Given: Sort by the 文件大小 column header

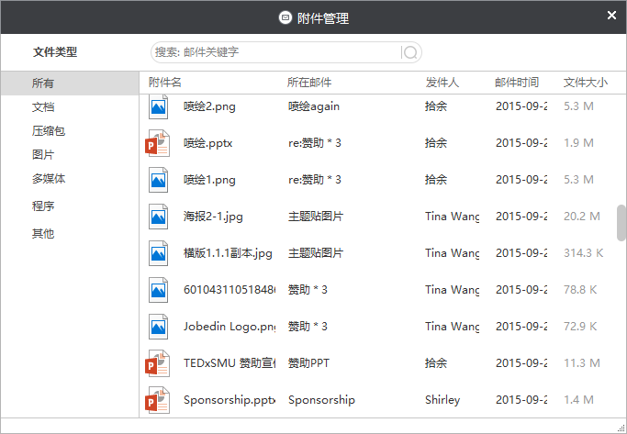Looking at the screenshot, I should coord(585,83).
